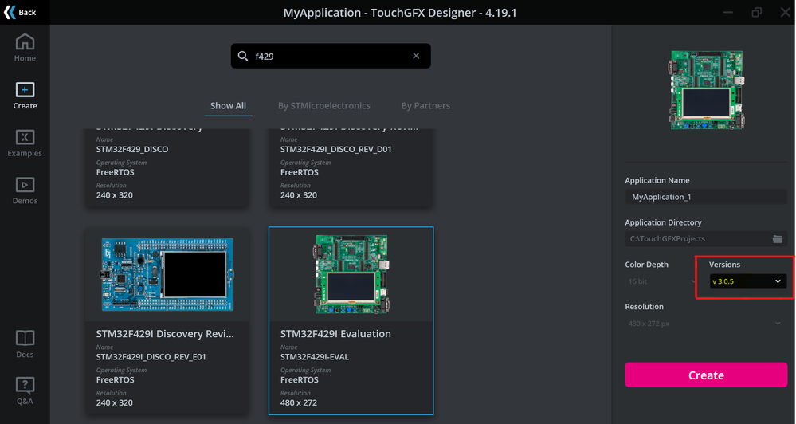Open the Versions dropdown showing v3.0.5
This screenshot has width=796, height=424.
point(747,281)
